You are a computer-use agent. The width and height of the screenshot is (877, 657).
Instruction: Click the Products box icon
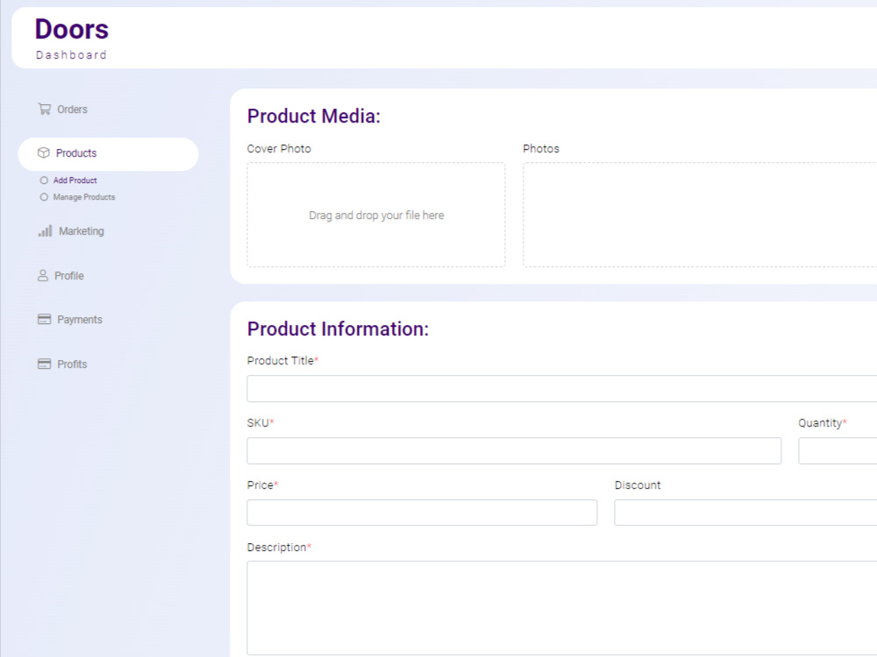(x=44, y=153)
